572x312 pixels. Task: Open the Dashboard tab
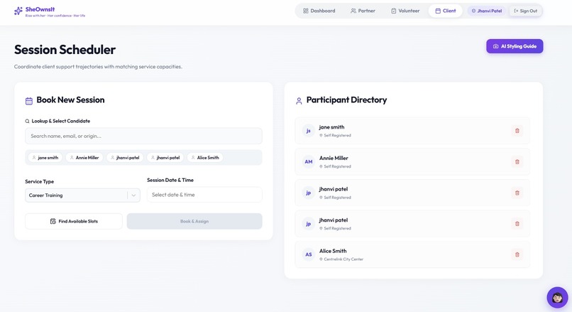point(319,11)
